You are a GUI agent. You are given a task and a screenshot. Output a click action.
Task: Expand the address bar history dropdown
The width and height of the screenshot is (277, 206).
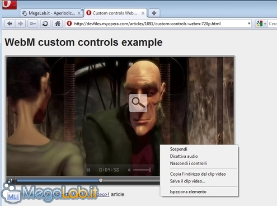point(249,24)
